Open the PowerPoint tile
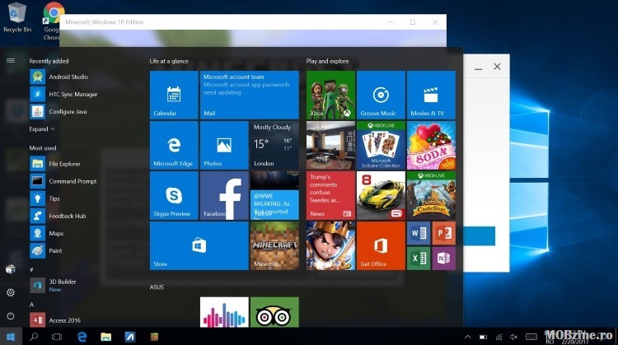This screenshot has height=345, width=618. (x=444, y=233)
